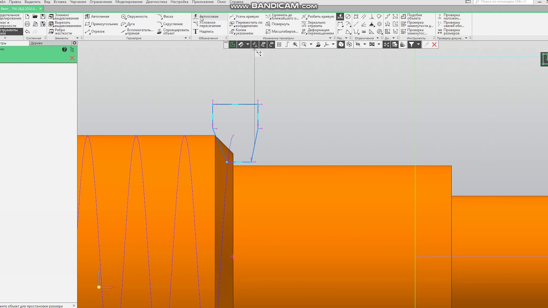Click the Повернуть rotate tool
Image resolution: width=548 pixels, height=308 pixels.
[x=277, y=24]
